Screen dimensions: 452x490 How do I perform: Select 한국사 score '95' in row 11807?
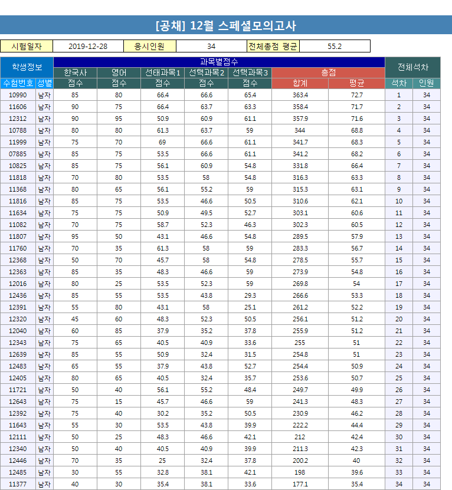coord(75,236)
